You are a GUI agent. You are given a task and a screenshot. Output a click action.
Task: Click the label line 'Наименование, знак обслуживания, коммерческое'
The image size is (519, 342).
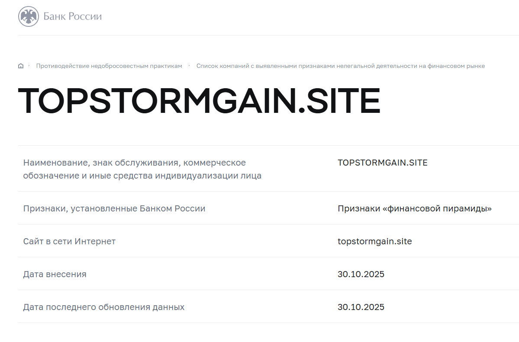click(x=134, y=163)
